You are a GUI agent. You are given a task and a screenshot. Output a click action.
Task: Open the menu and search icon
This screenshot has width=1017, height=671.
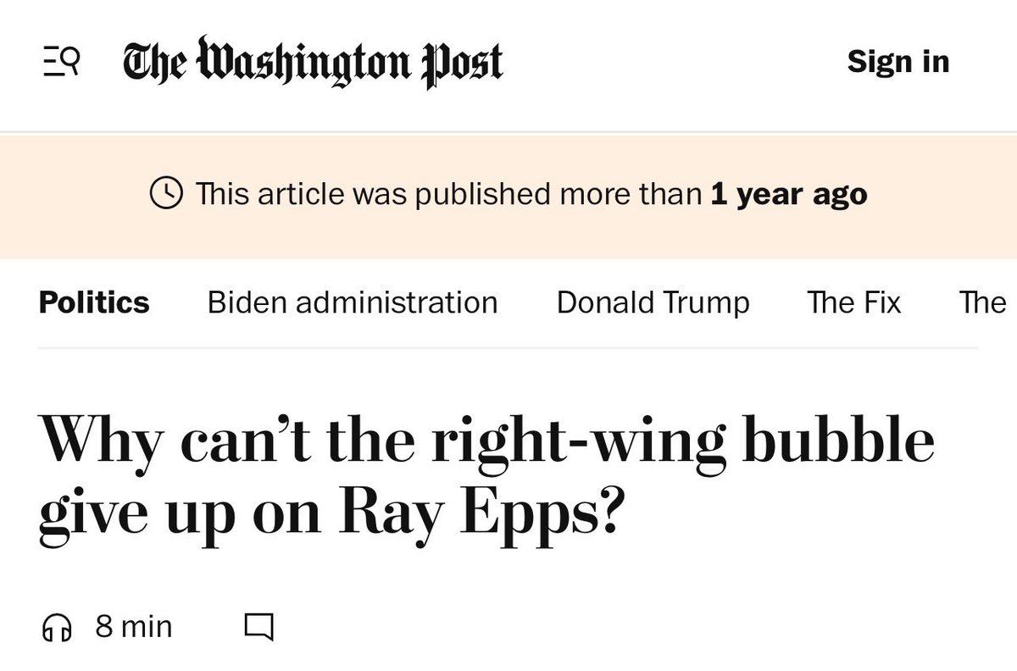pyautogui.click(x=61, y=63)
